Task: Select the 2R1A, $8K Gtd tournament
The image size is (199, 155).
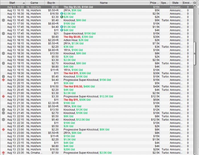Action: pyautogui.click(x=97, y=133)
